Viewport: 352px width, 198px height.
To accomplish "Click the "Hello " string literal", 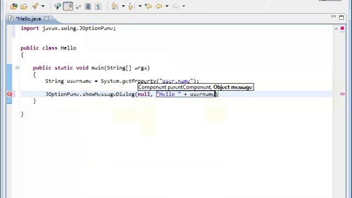I will pos(169,94).
